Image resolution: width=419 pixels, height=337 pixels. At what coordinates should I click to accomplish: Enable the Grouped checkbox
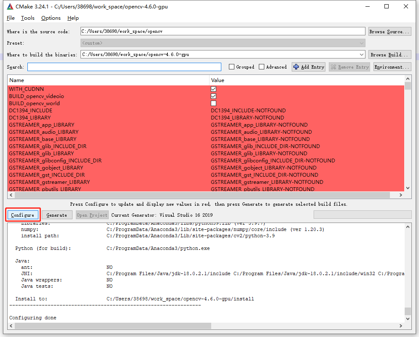click(231, 67)
